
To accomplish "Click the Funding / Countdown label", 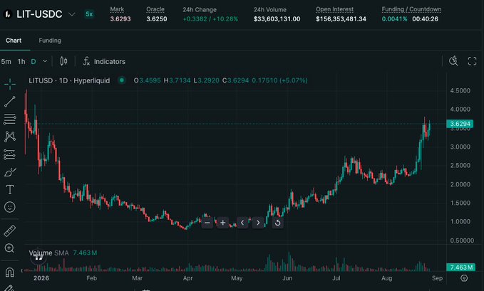I will (411, 9).
